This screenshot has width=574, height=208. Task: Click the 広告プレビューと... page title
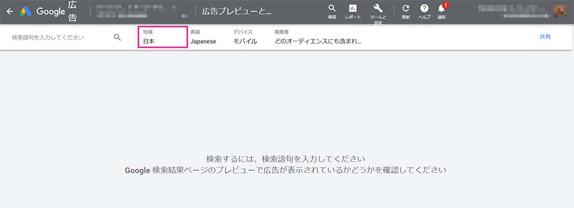click(237, 11)
